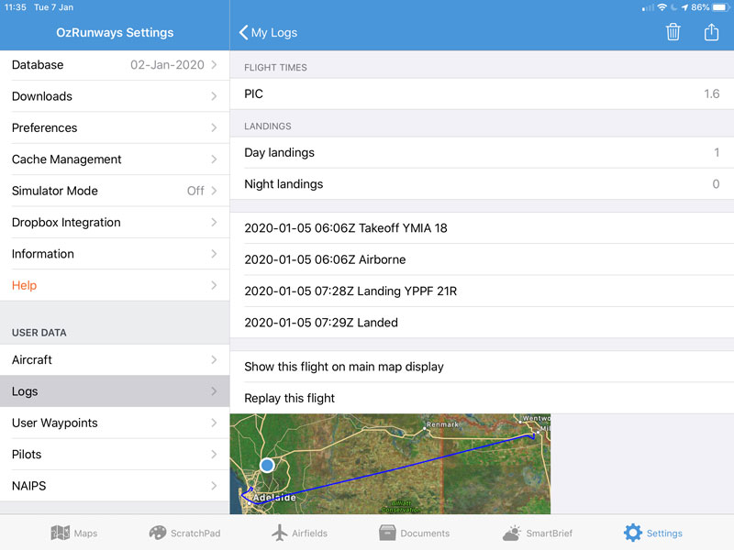Expand the Downloads row chevron

(x=214, y=96)
